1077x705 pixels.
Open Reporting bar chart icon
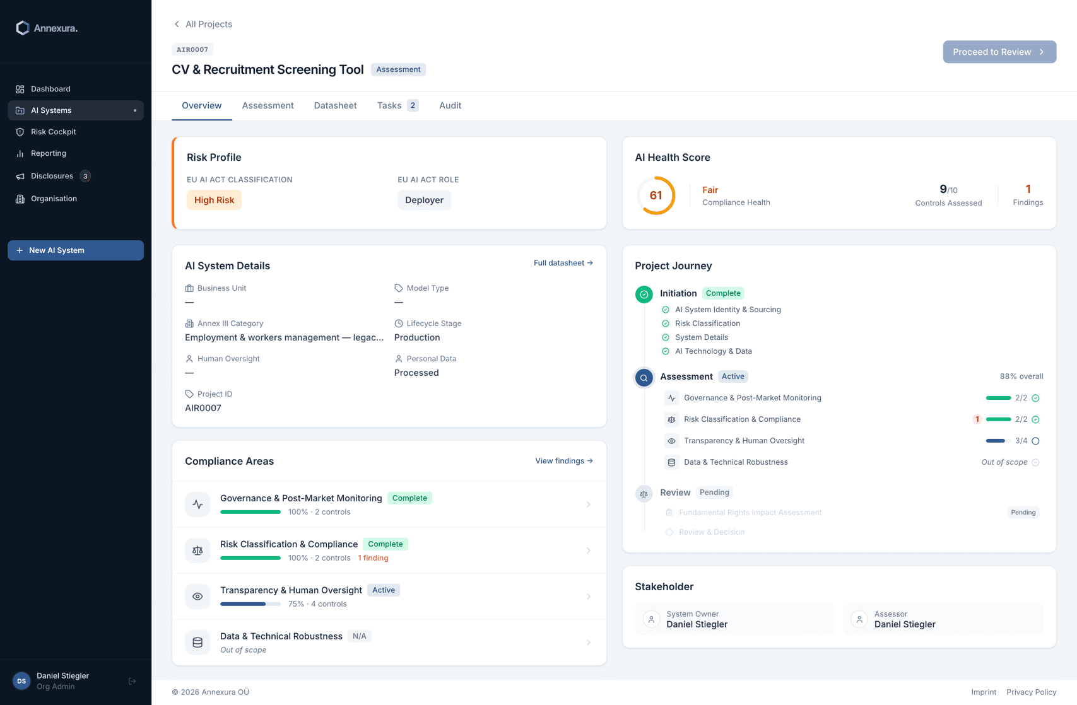coord(20,153)
